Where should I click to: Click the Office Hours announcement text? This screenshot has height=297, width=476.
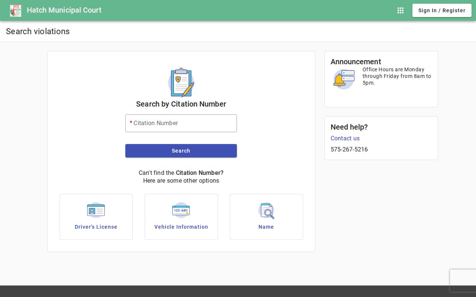pos(397,76)
